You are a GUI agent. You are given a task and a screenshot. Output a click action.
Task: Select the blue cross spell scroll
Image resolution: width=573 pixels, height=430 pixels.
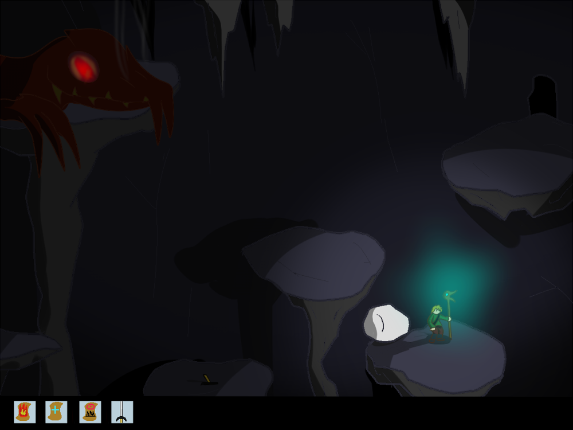pos(56,412)
